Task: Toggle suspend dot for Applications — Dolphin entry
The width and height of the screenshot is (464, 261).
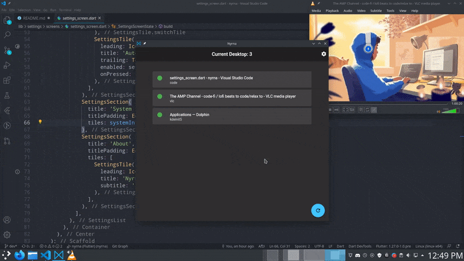Action: coord(160,114)
